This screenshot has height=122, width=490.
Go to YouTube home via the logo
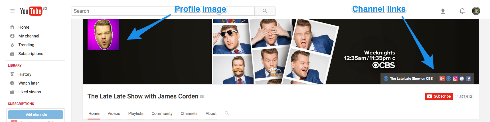coord(31,11)
